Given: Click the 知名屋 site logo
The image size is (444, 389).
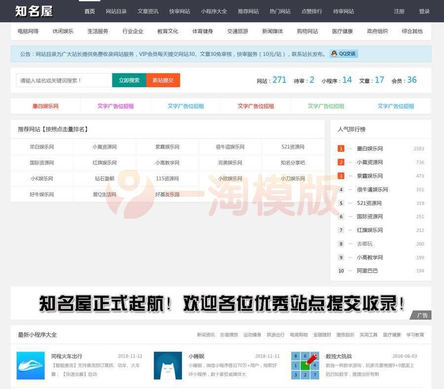Looking at the screenshot, I should (34, 11).
